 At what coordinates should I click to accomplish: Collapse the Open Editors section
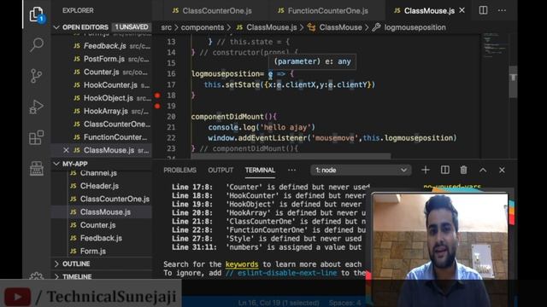pyautogui.click(x=56, y=27)
